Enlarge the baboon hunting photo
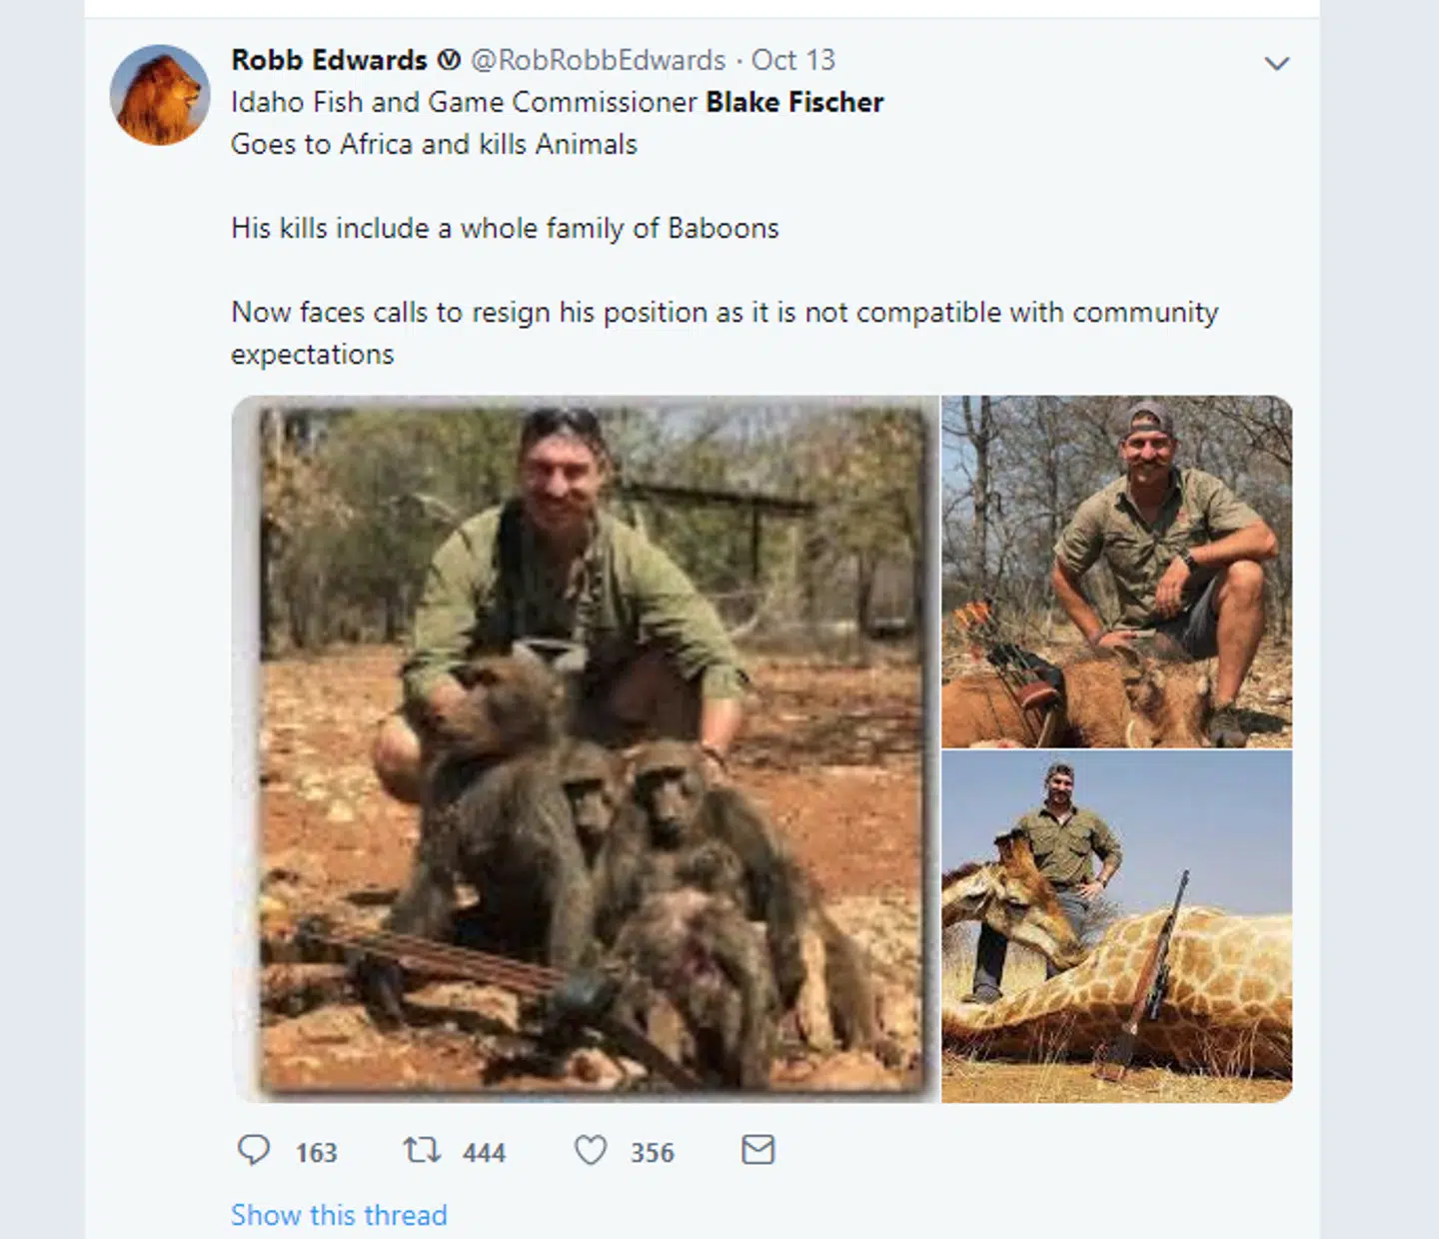This screenshot has width=1439, height=1239. [x=586, y=749]
